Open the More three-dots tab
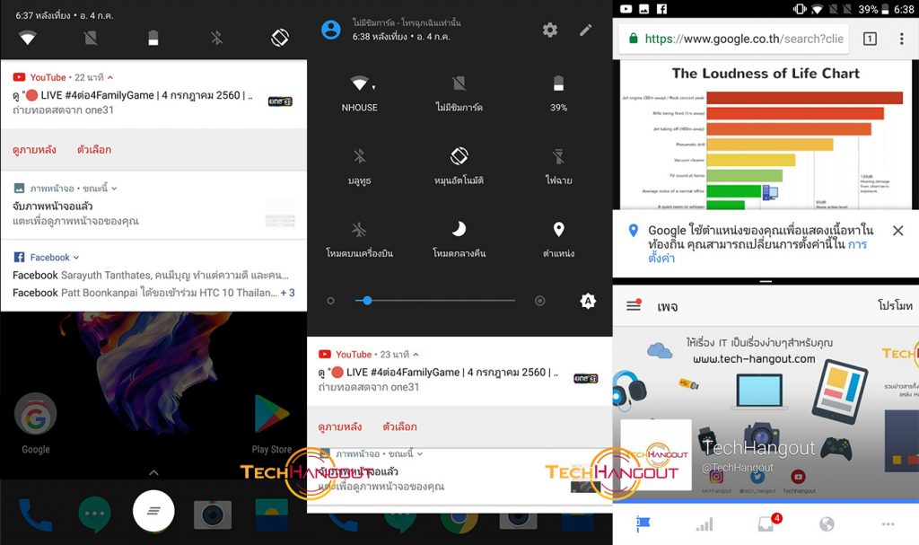Image resolution: width=919 pixels, height=545 pixels. [888, 523]
